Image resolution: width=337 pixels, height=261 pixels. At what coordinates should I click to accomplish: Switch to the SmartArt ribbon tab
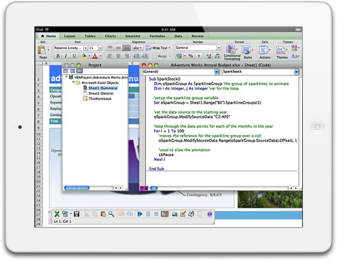click(132, 36)
